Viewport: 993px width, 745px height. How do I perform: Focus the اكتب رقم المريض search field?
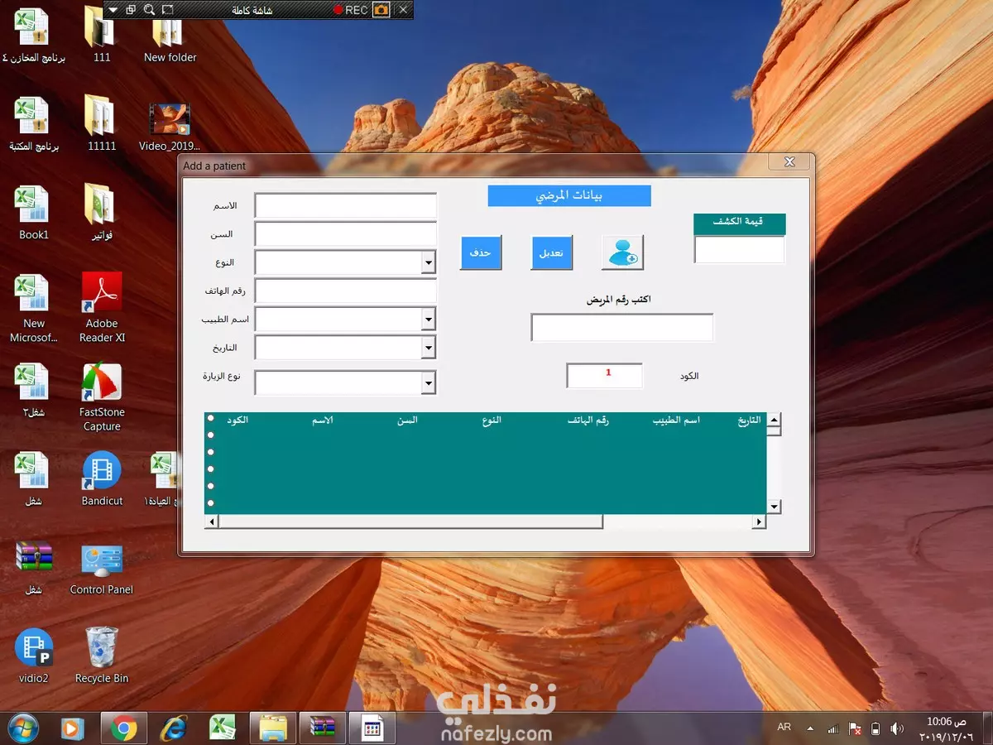621,327
